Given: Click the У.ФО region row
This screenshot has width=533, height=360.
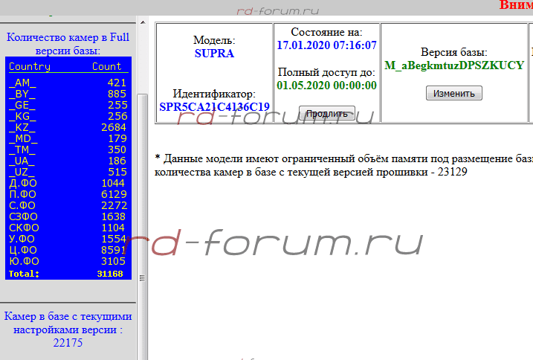Looking at the screenshot, I should tap(68, 239).
